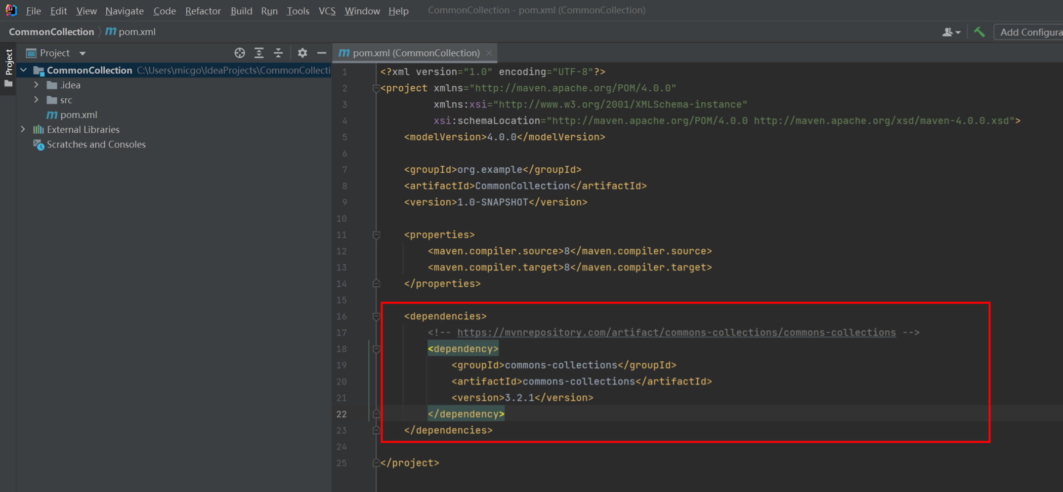Click the Select Opened File target icon
The image size is (1063, 492).
tap(240, 53)
